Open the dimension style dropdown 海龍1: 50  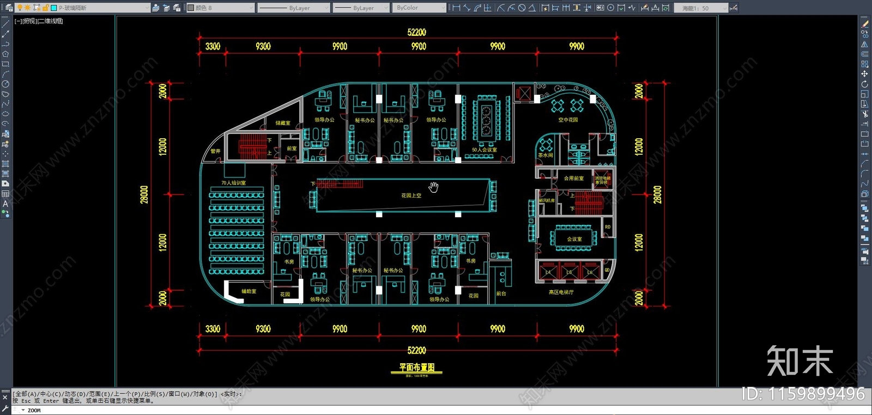[x=701, y=8]
